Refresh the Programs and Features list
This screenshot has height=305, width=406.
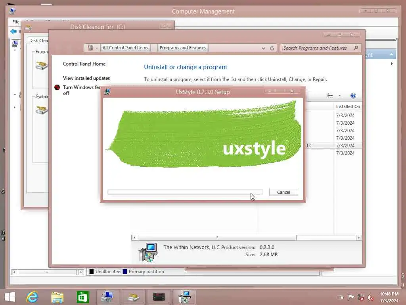[272, 48]
